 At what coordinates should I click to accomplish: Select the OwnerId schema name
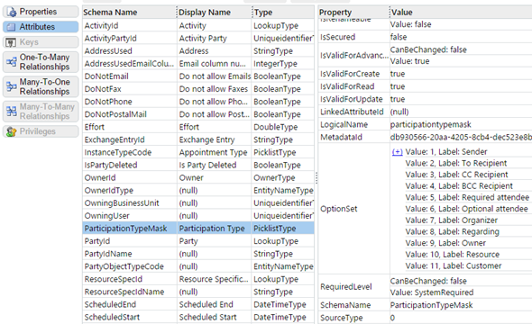(100, 177)
